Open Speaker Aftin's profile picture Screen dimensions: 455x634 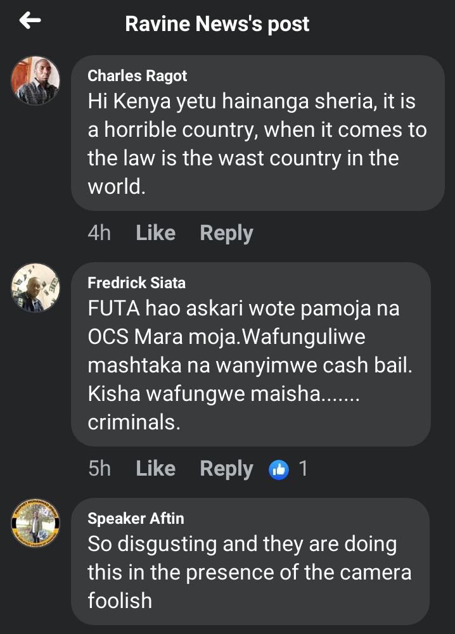point(35,523)
